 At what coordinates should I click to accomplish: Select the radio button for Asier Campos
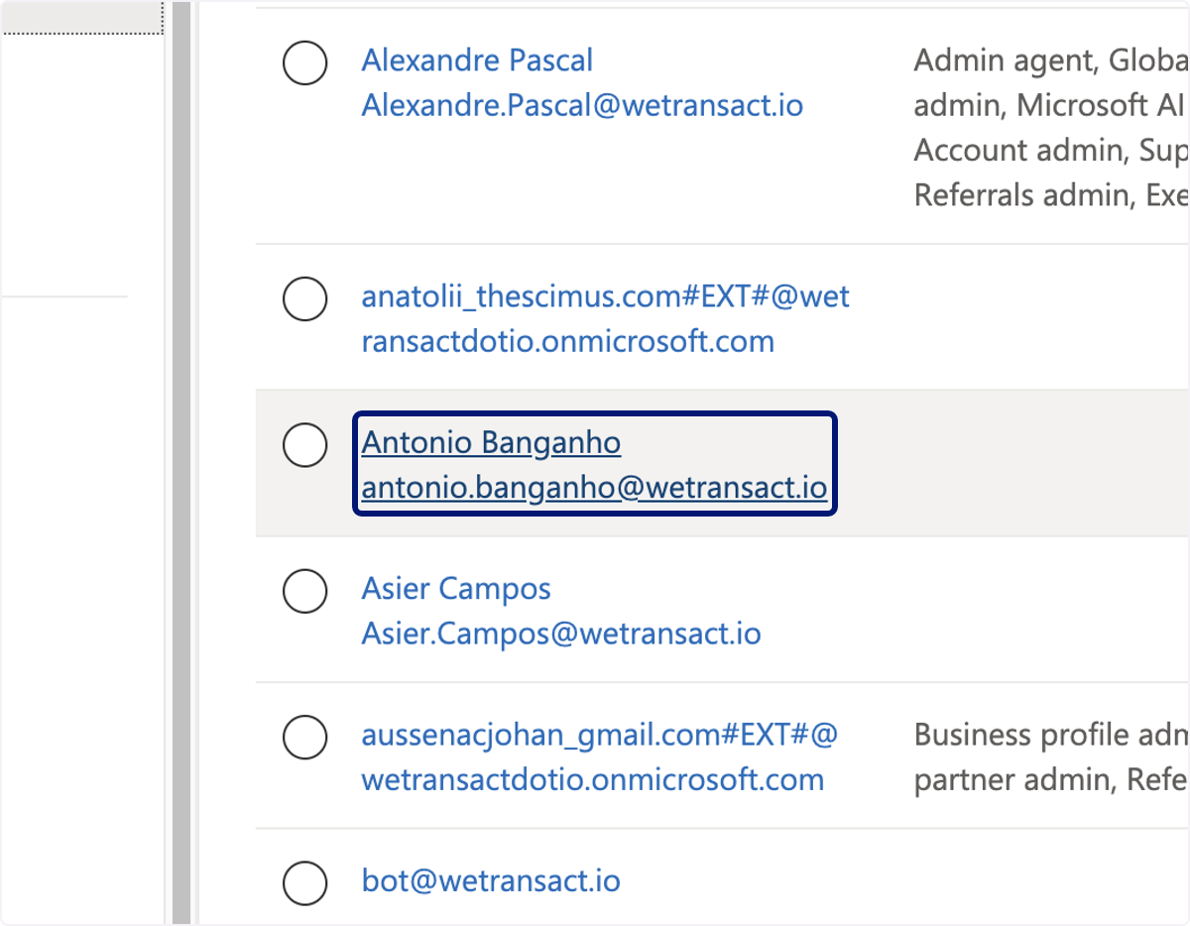(x=304, y=591)
